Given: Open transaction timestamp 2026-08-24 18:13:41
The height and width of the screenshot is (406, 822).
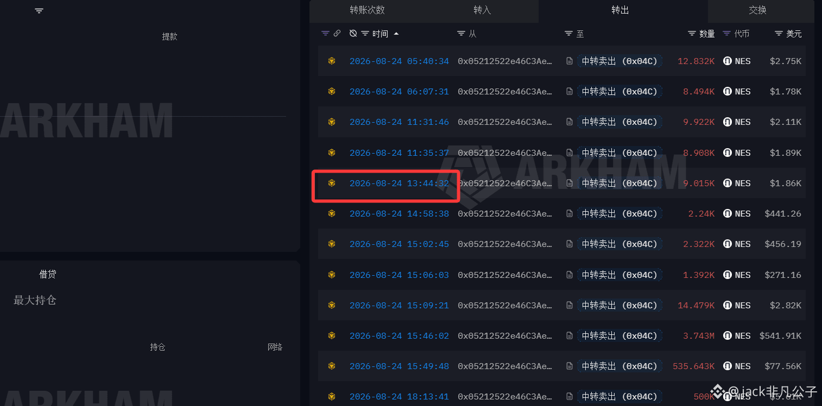Looking at the screenshot, I should tap(399, 397).
